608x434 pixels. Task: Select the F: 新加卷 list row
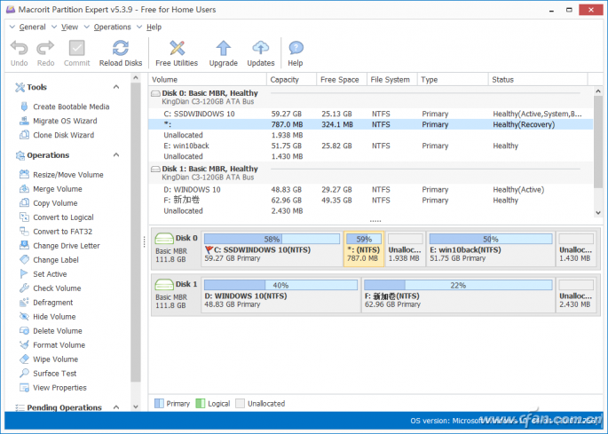click(x=371, y=200)
